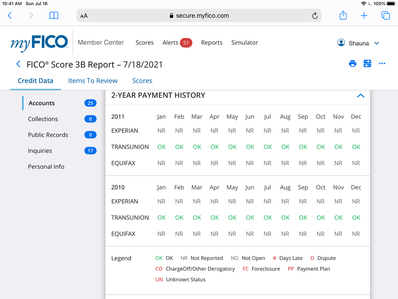Open the report view settings icon

tap(367, 63)
